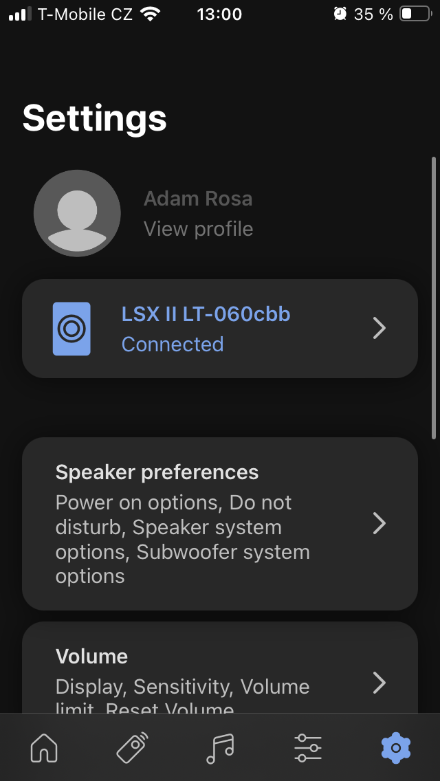Screen dimensions: 440x781
Task: Open the View profile link
Action: [198, 229]
